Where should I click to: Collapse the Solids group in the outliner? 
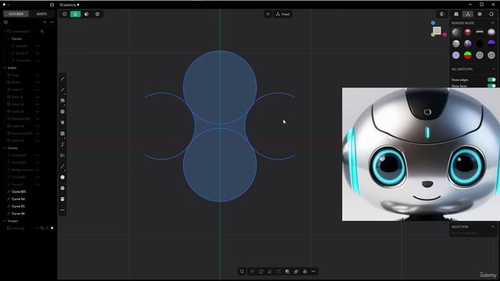5,68
